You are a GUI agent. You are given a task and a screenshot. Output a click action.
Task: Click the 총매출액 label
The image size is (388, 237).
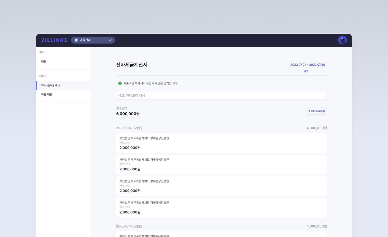pos(122,108)
